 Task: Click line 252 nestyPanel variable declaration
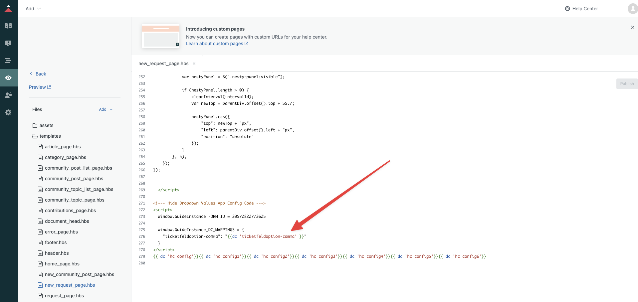tap(233, 77)
